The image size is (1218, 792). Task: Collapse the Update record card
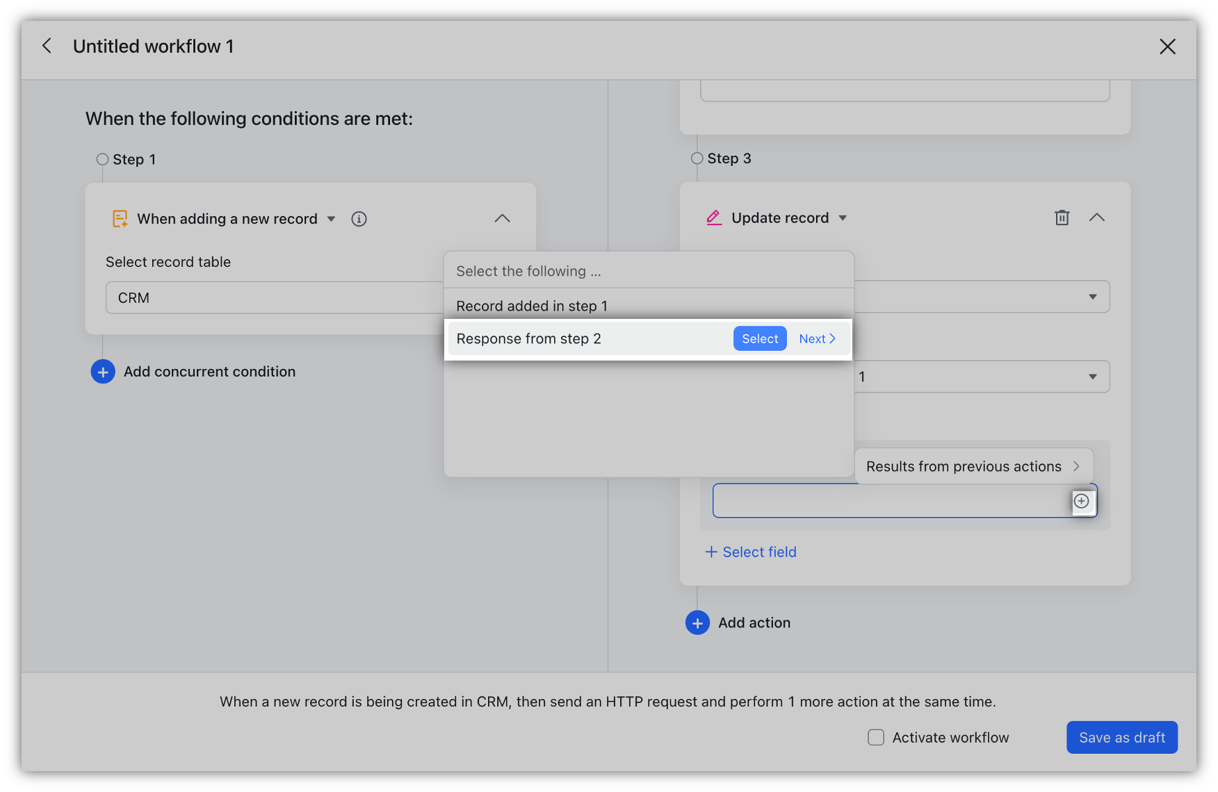point(1097,217)
